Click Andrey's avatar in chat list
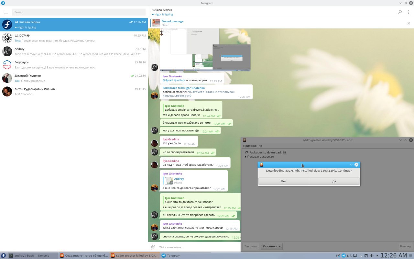 tap(7, 51)
